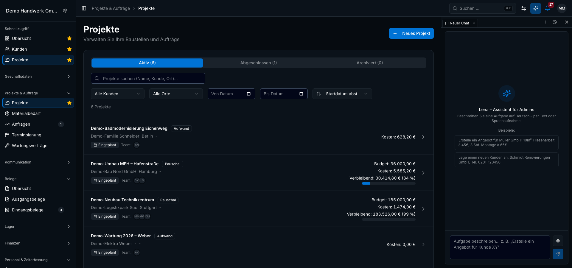Open Übersicht in Schnellzugriff

[x=38, y=38]
